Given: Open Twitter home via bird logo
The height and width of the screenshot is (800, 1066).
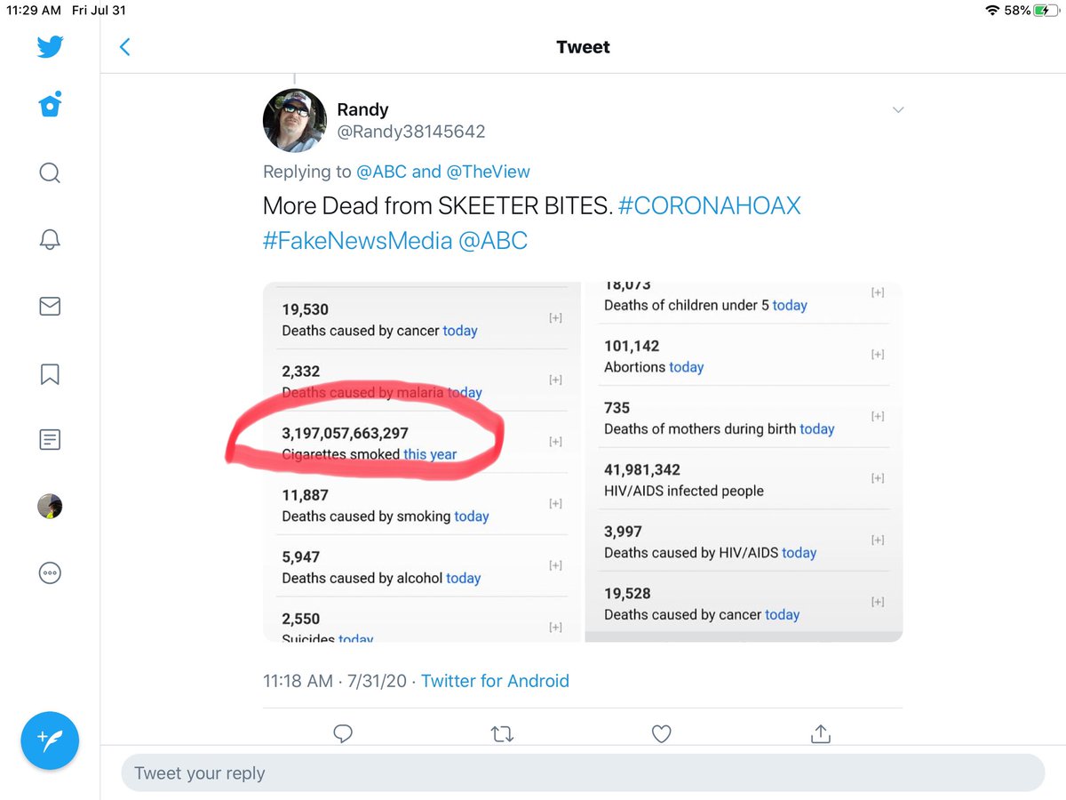Looking at the screenshot, I should [50, 46].
